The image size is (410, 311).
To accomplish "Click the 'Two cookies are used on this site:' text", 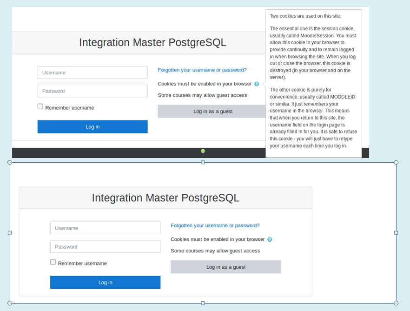I will (x=305, y=16).
